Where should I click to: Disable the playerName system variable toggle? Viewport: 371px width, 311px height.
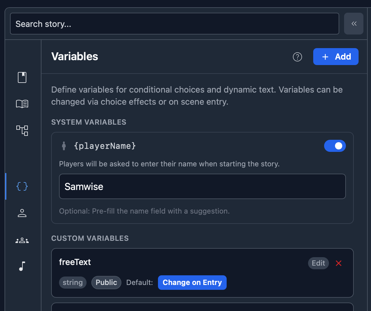point(335,146)
